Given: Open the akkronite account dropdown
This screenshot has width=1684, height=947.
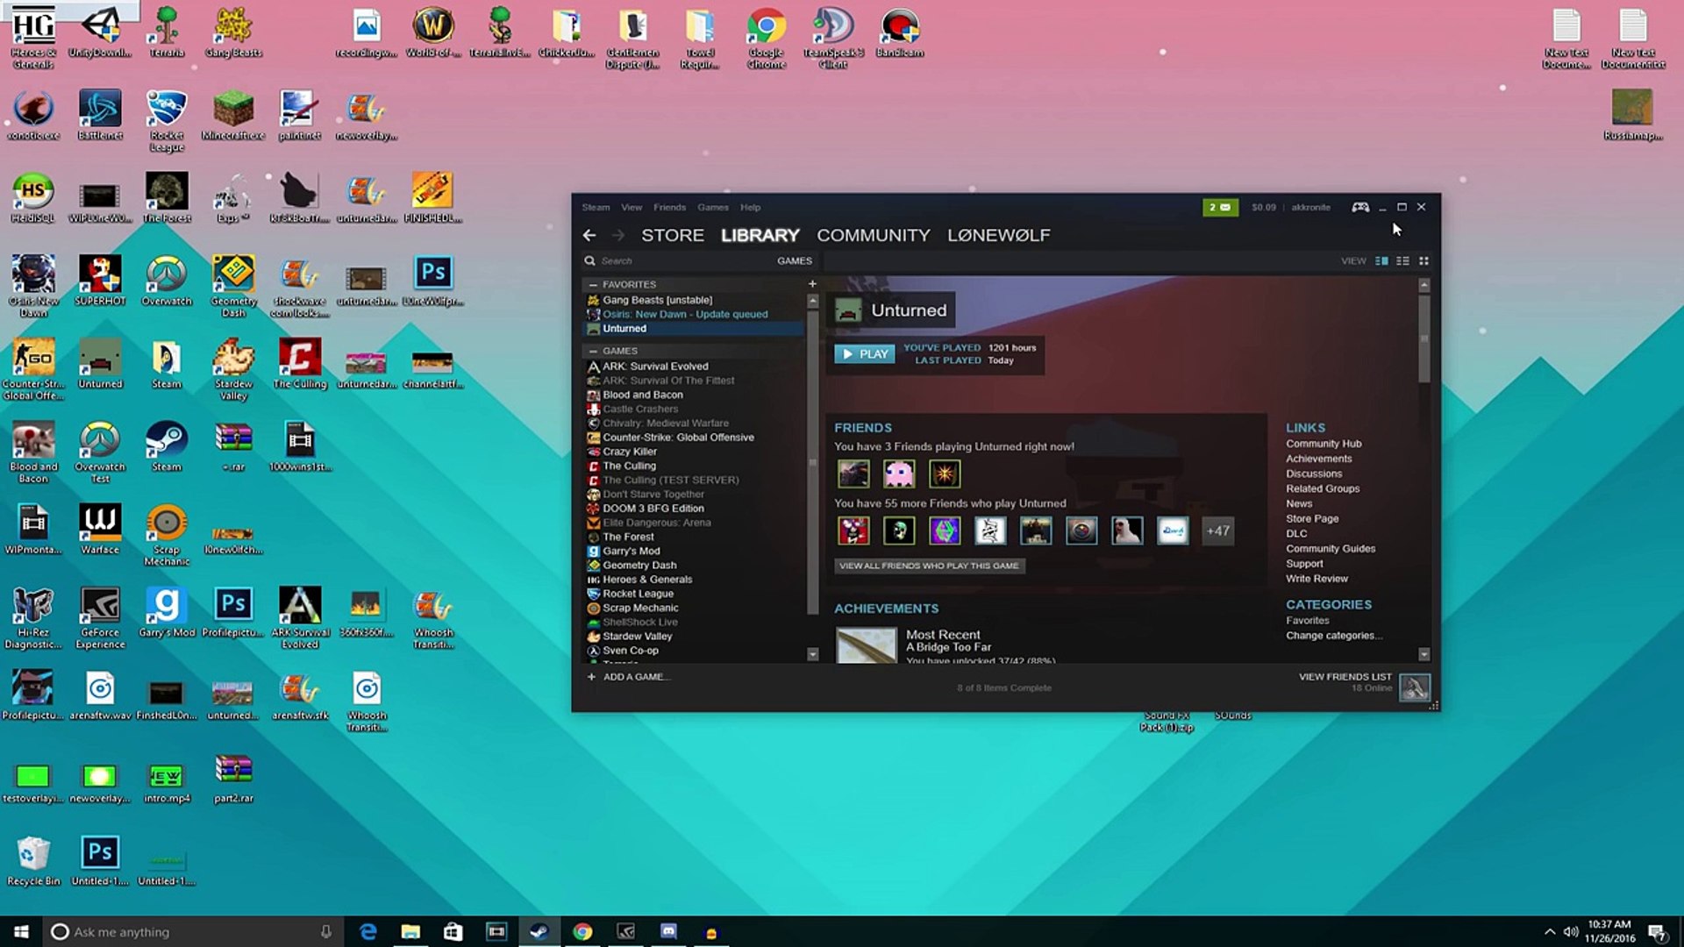Looking at the screenshot, I should (1310, 207).
